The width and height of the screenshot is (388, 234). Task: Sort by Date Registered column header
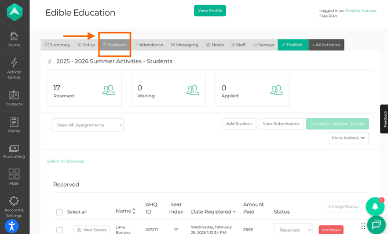tap(213, 211)
